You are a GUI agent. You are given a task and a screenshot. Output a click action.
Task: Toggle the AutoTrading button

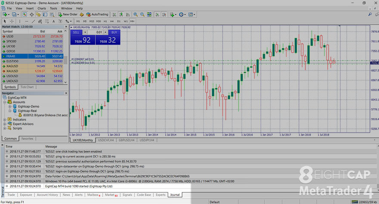(x=97, y=15)
